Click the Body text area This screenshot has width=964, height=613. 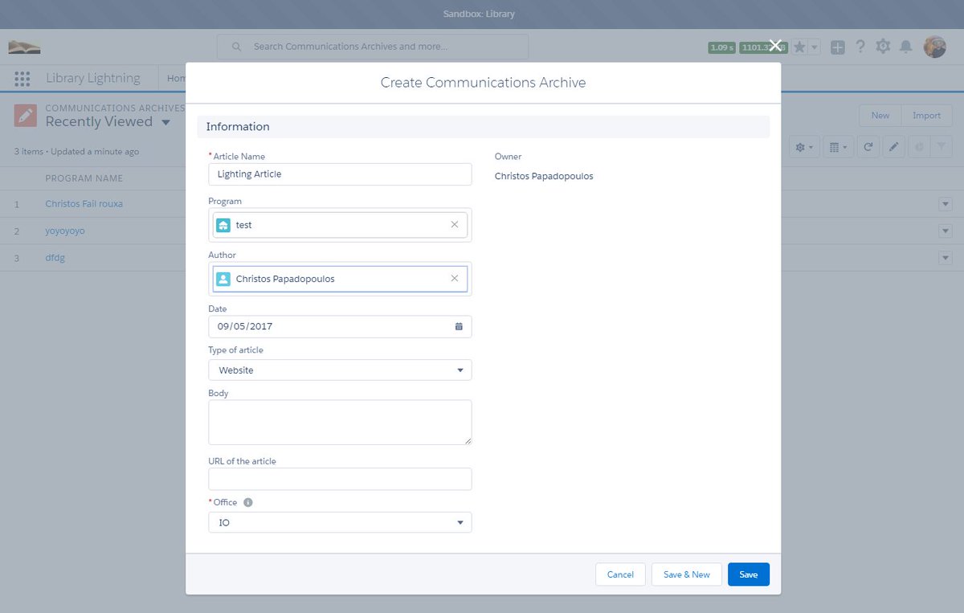[340, 423]
